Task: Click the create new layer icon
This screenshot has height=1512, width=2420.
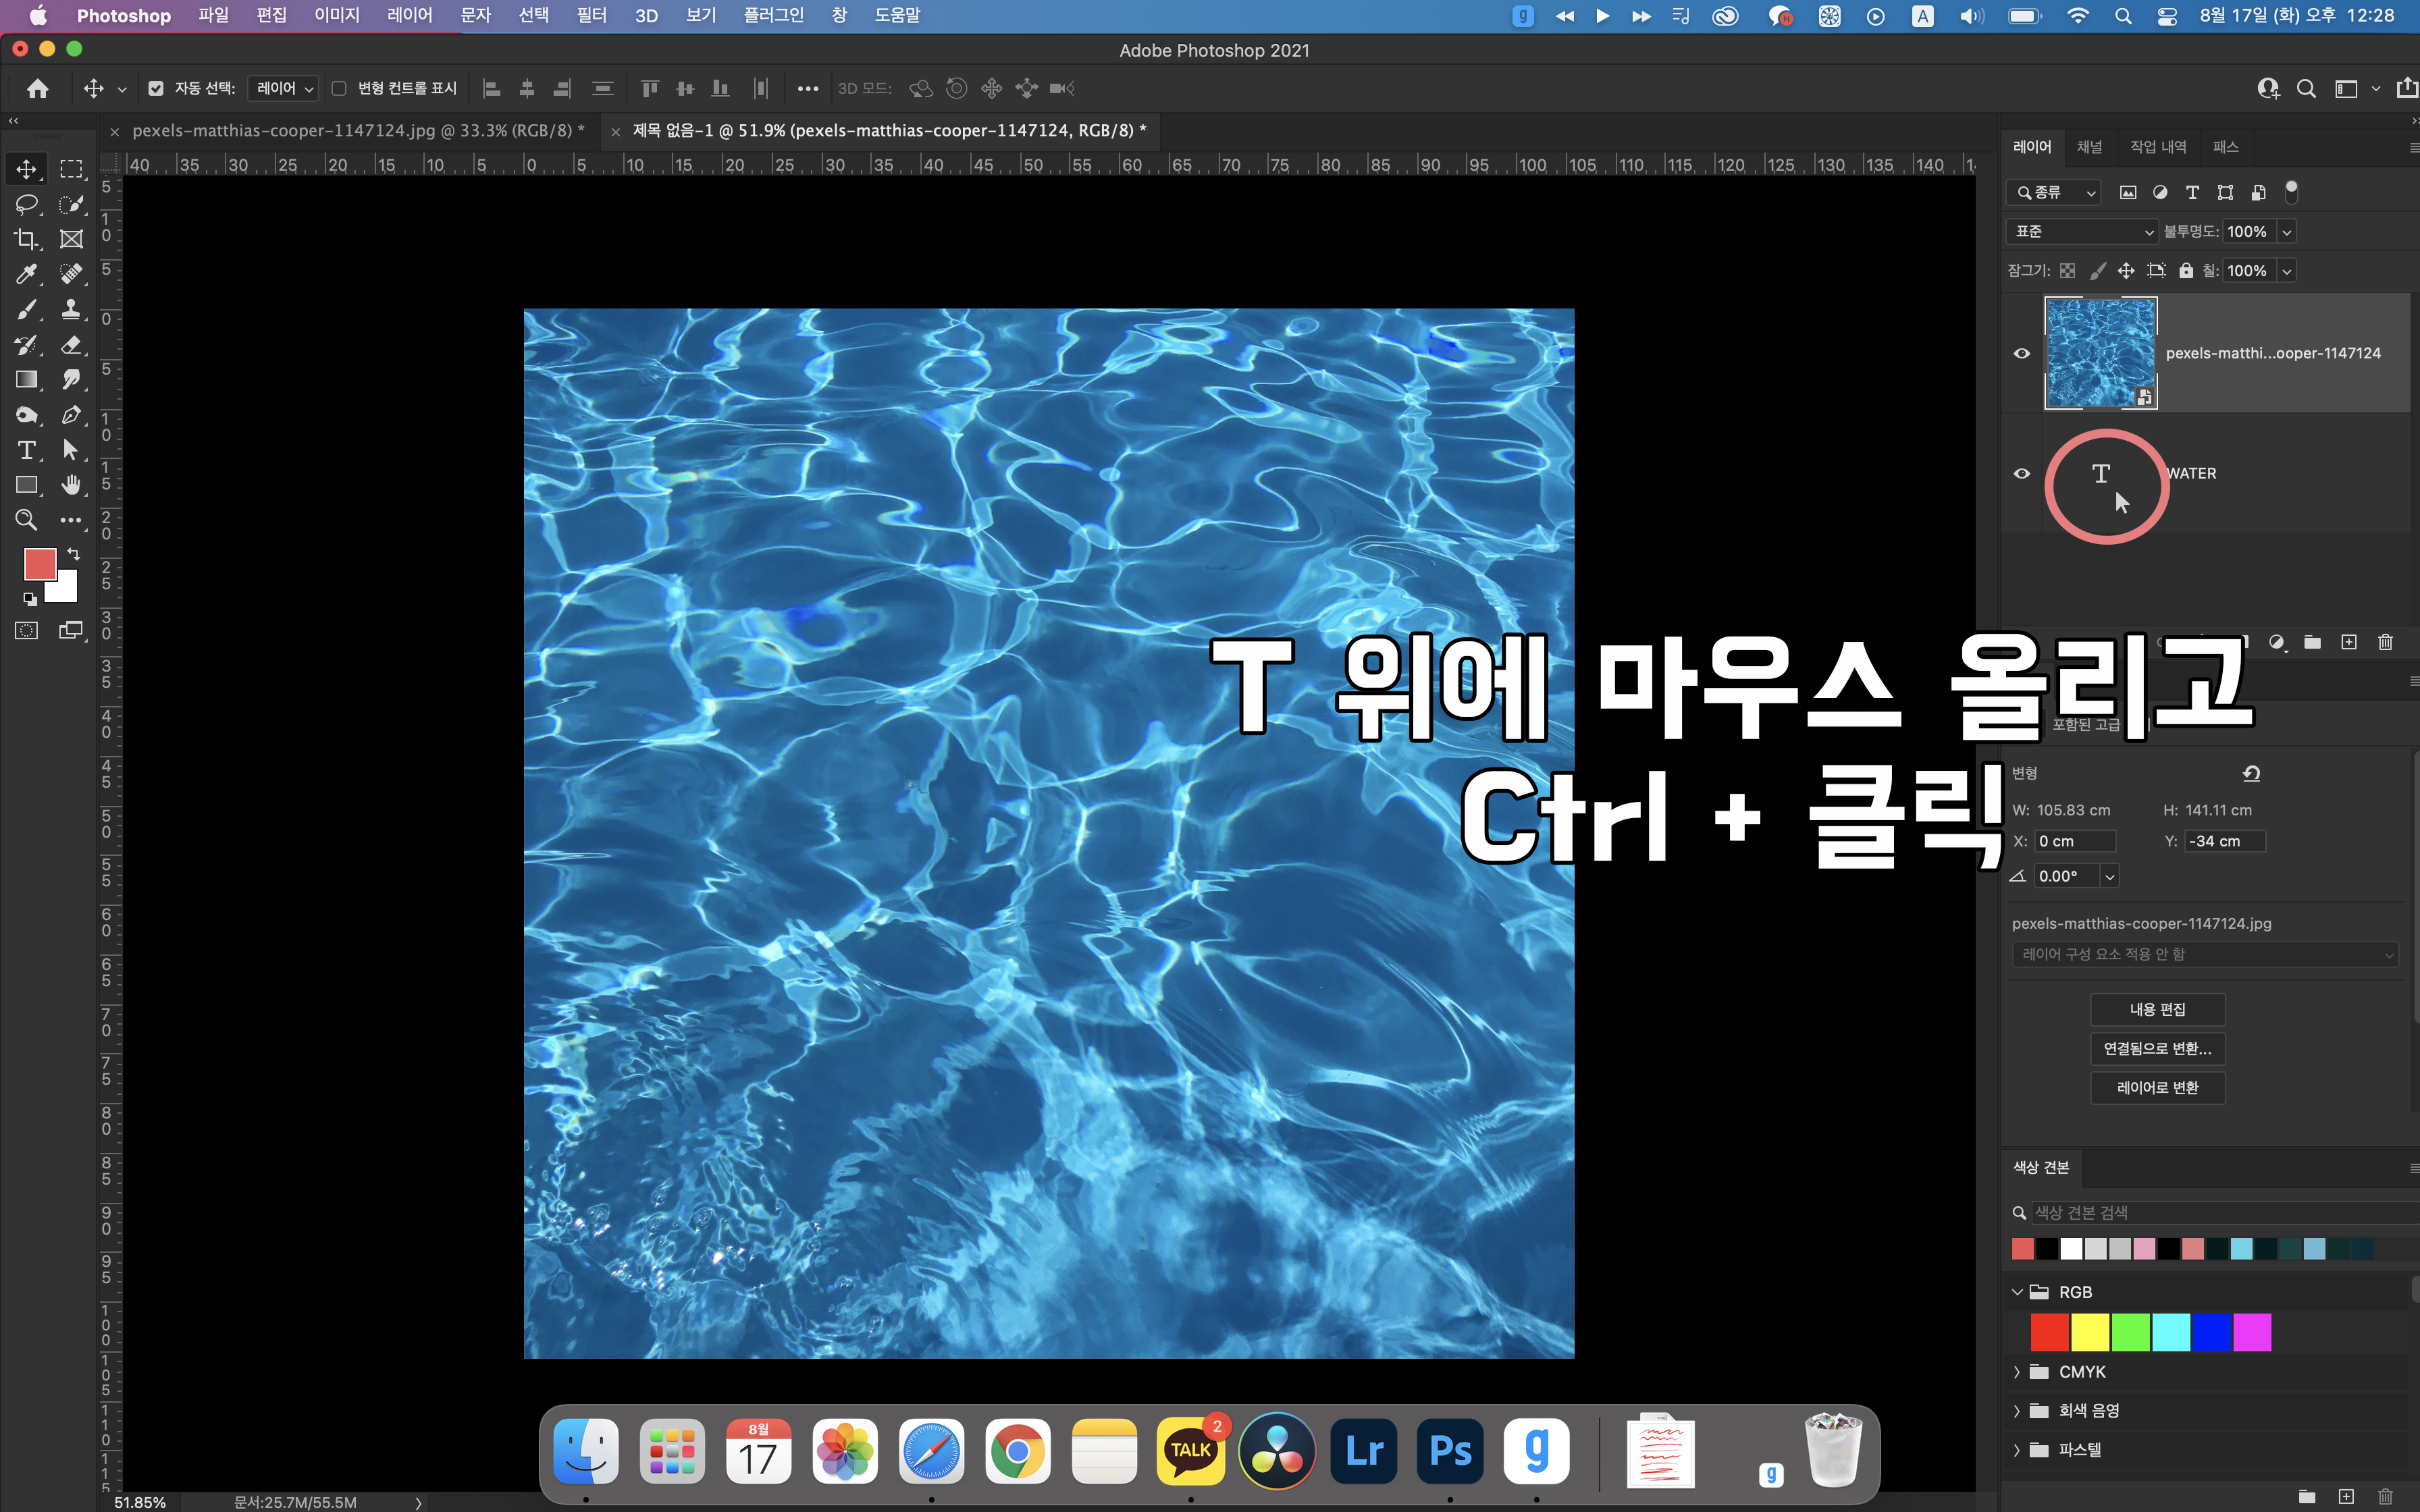Action: (x=2349, y=642)
